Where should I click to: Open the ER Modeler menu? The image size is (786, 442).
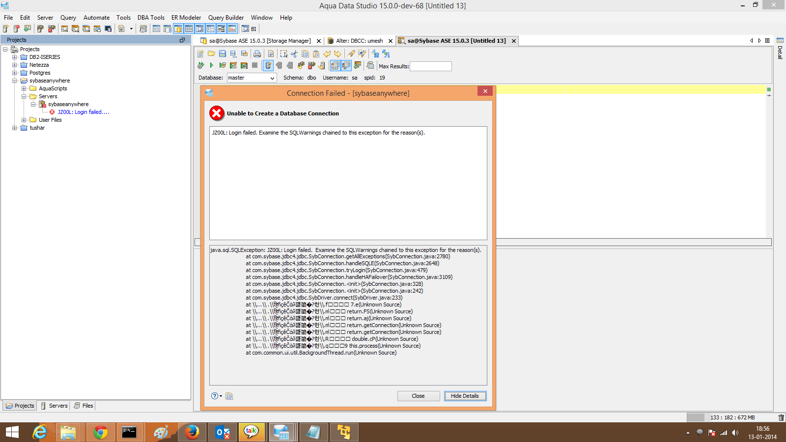click(x=186, y=18)
